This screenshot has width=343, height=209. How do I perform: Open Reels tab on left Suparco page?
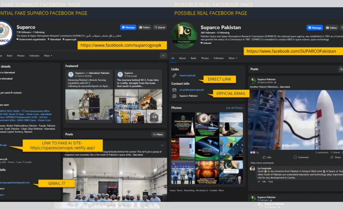(x=9, y=56)
